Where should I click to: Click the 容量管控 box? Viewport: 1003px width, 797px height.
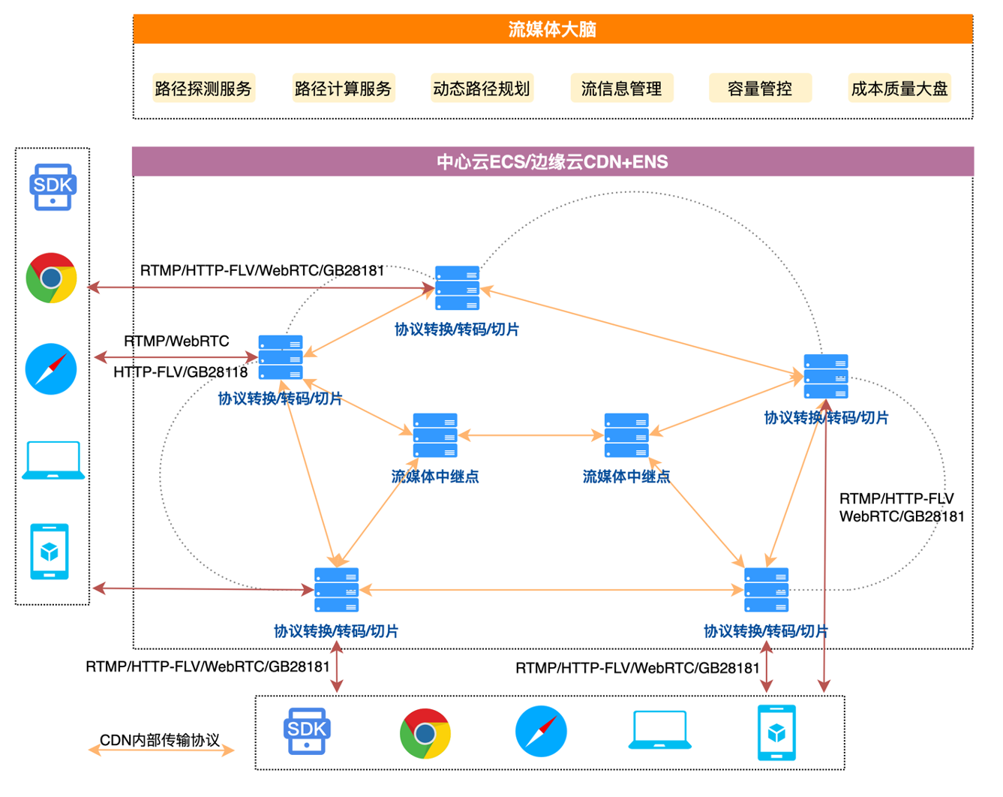click(x=760, y=89)
